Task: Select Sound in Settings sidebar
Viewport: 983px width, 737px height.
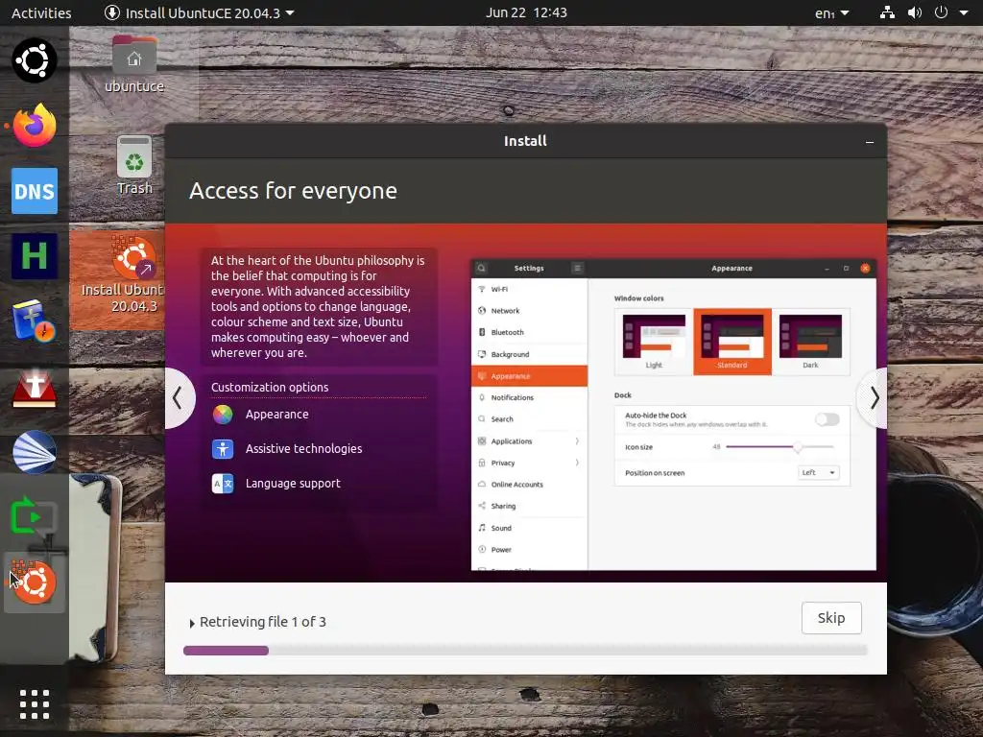Action: (529, 528)
